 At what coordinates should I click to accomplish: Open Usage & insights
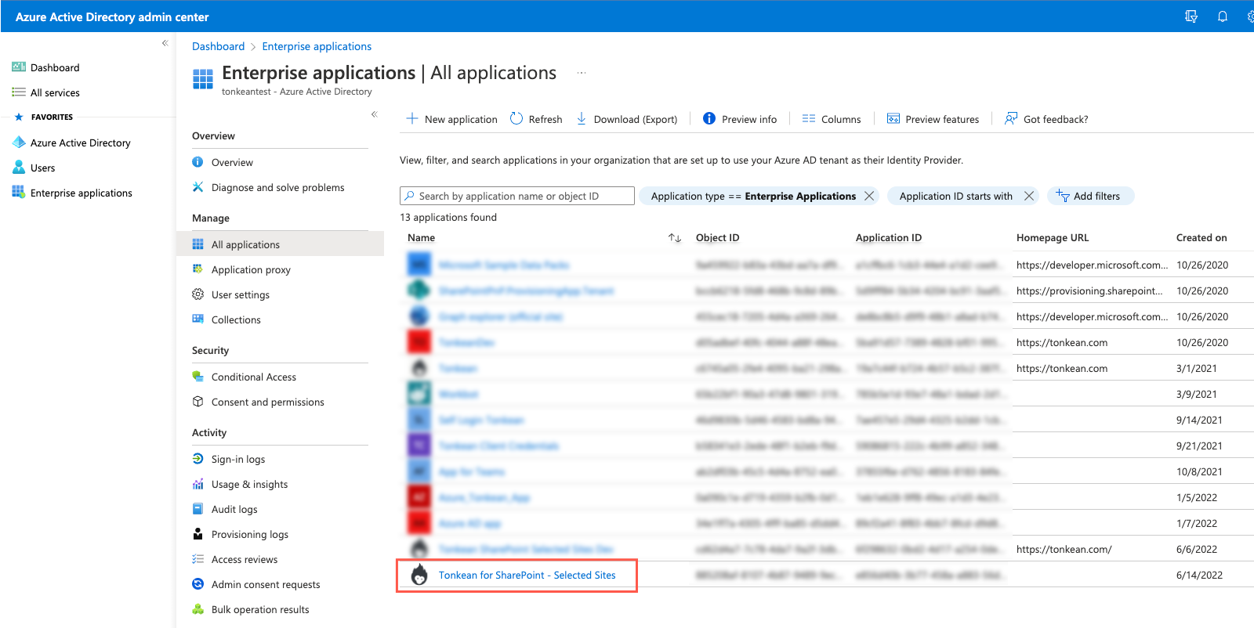(x=249, y=484)
